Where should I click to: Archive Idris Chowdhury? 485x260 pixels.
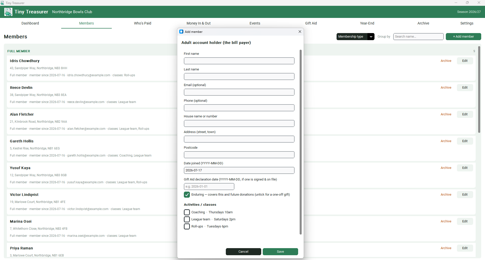[x=446, y=61]
